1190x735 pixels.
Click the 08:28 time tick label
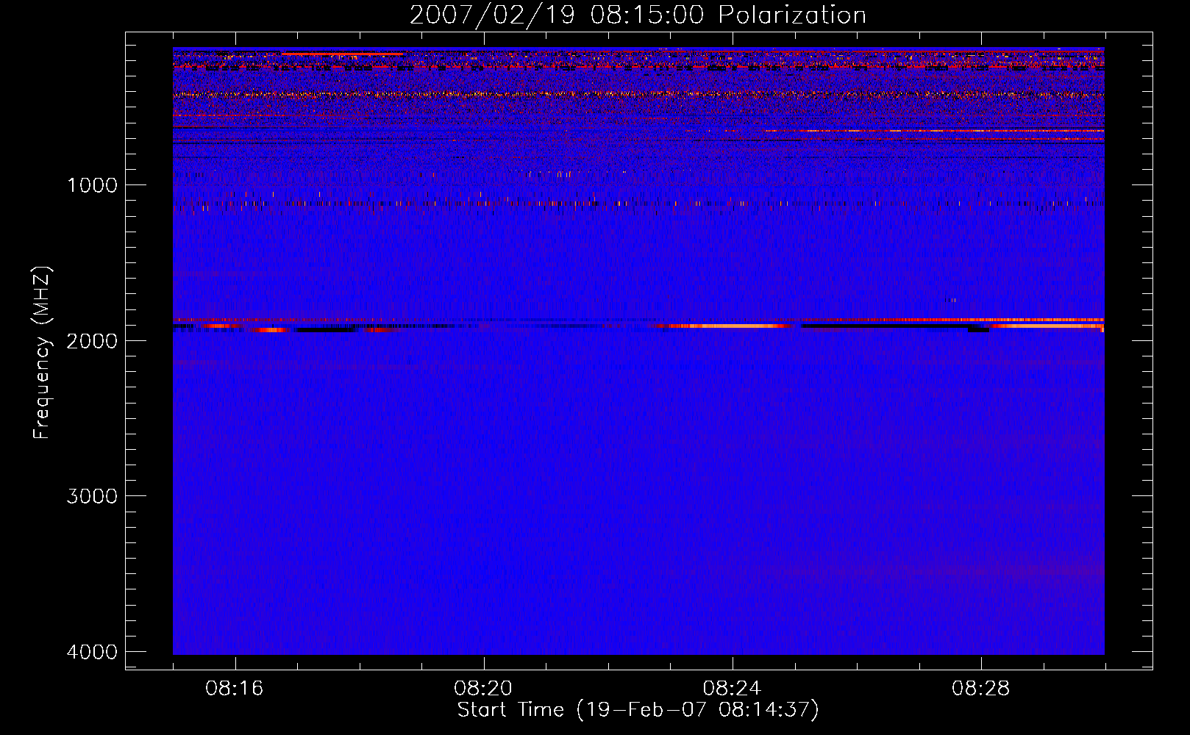(980, 689)
